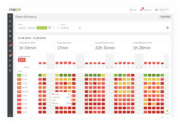Click the routes icon in sidebar

pos(10,26)
